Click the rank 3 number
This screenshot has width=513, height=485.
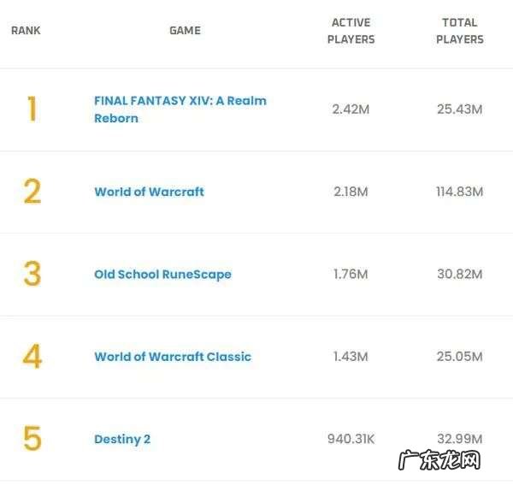[x=32, y=275]
